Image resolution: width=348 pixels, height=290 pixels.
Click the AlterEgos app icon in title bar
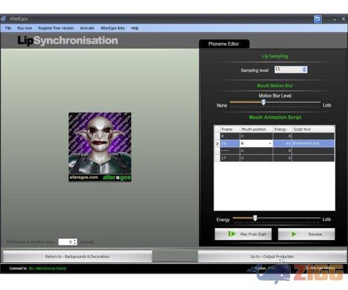[x=3, y=19]
